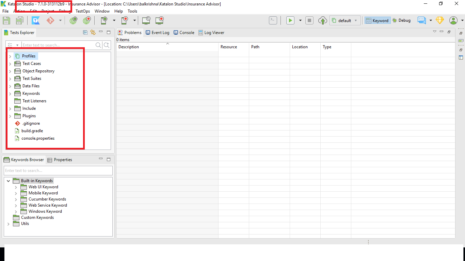Image resolution: width=465 pixels, height=261 pixels.
Task: Open the chat feedback icon
Action: click(422, 20)
